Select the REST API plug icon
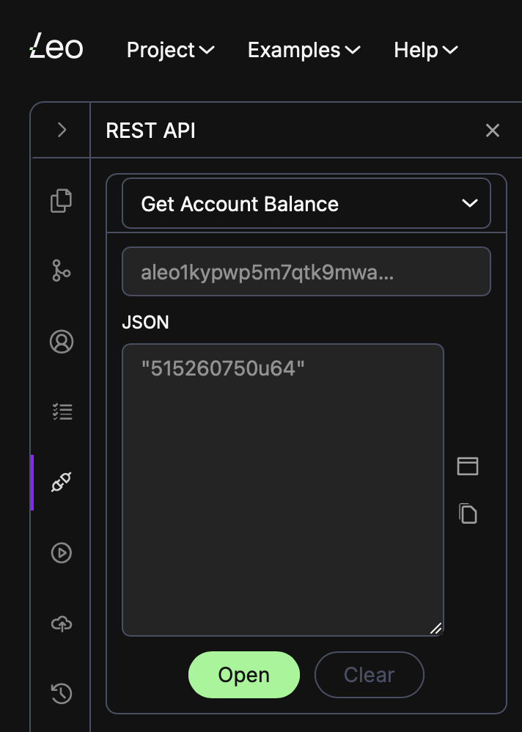The height and width of the screenshot is (732, 522). [61, 482]
